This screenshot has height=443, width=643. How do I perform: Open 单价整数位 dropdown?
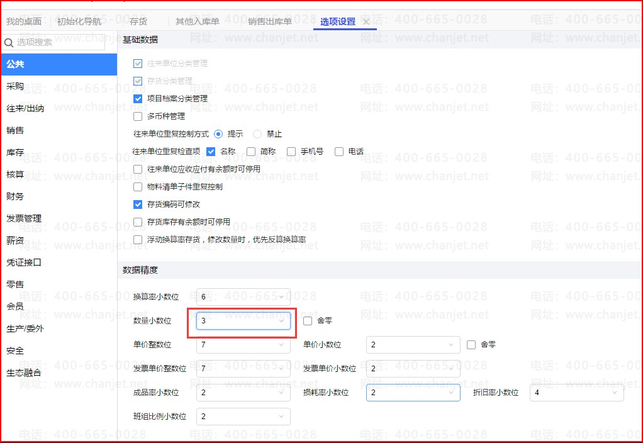243,345
